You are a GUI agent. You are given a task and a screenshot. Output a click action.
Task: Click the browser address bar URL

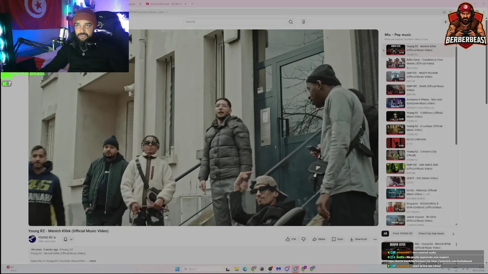[149, 12]
